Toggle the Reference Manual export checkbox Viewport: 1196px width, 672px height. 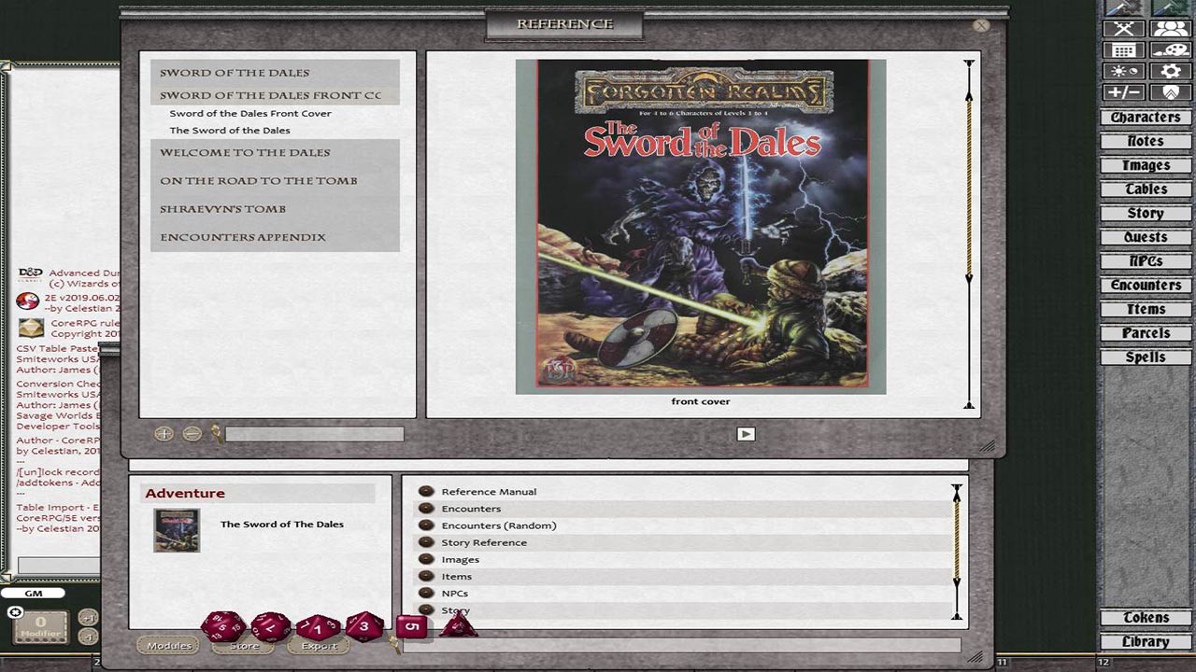(426, 491)
